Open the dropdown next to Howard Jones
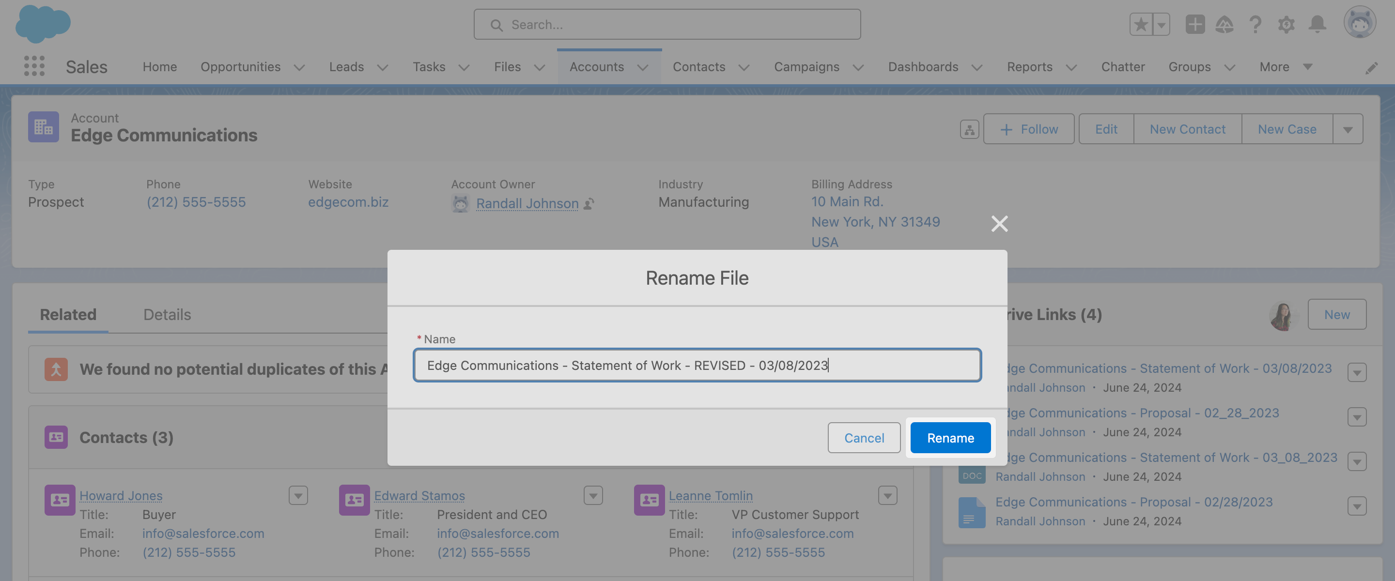The height and width of the screenshot is (581, 1395). pos(298,495)
